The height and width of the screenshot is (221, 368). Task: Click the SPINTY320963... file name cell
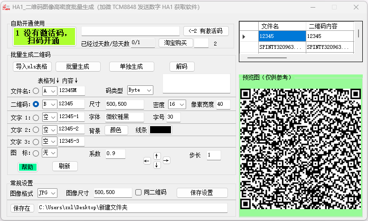(282, 47)
